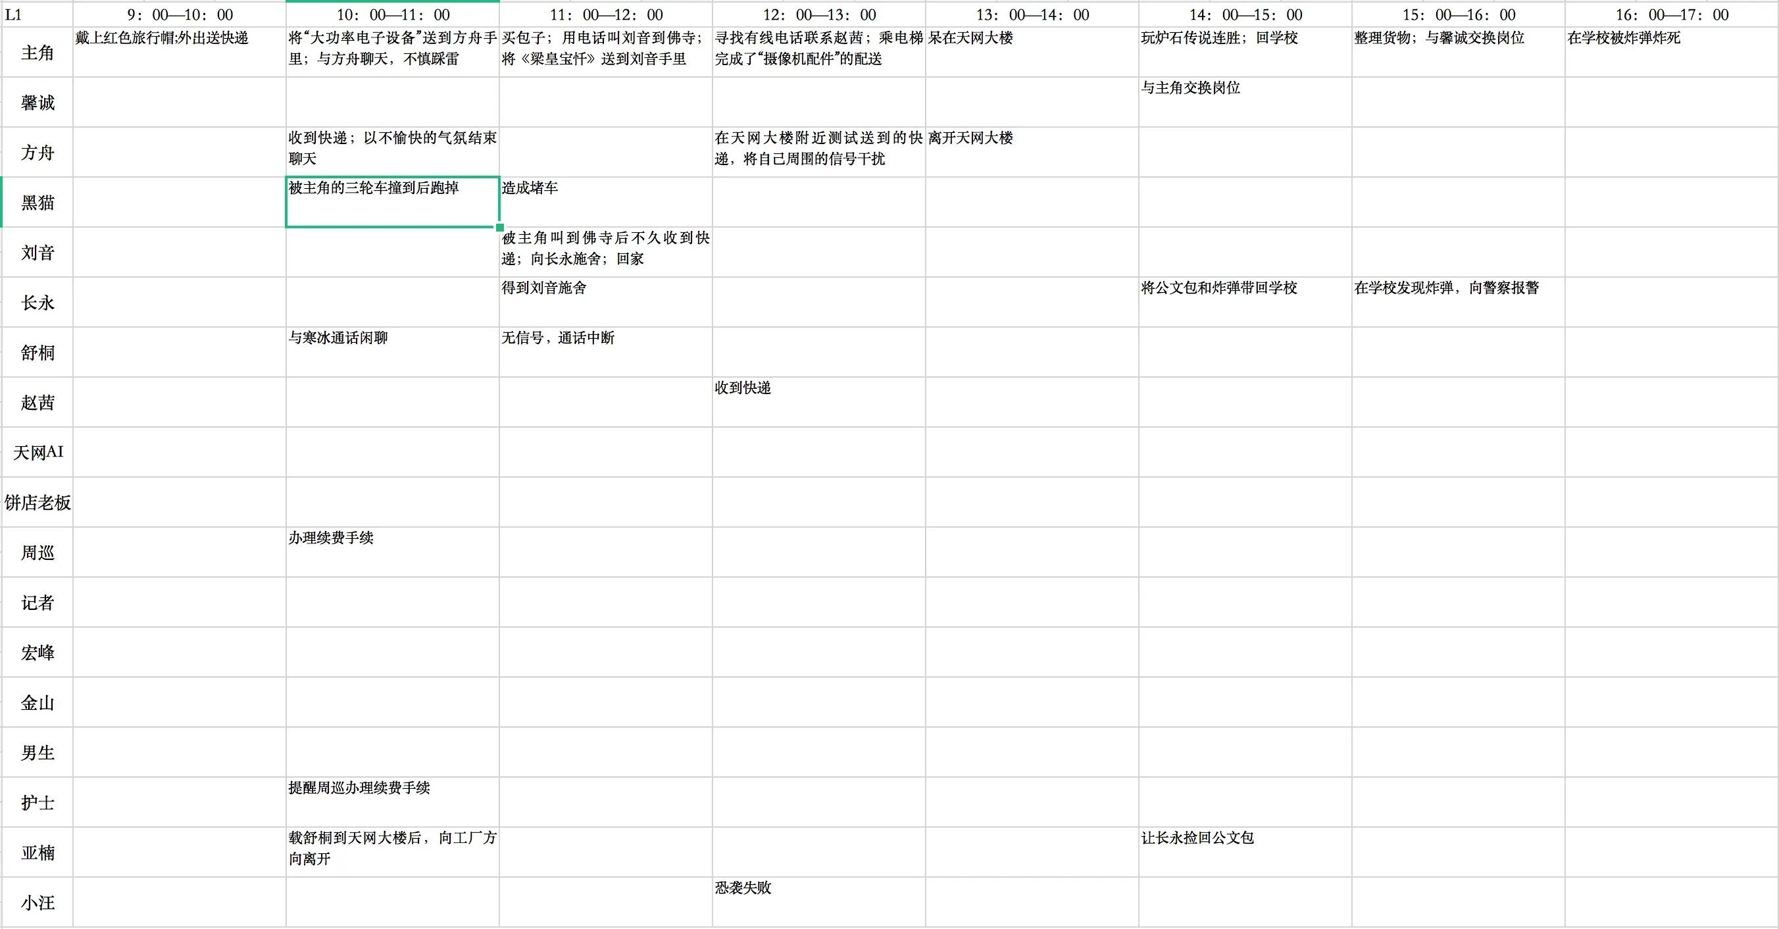Click cell '将公文包和炸弹带回学校'
This screenshot has width=1779, height=929.
1245,303
